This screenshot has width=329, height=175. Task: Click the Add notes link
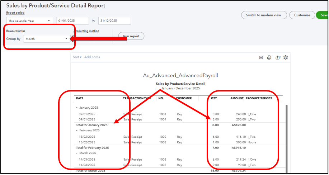coord(92,57)
